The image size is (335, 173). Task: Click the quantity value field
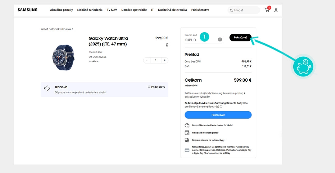tap(156, 60)
